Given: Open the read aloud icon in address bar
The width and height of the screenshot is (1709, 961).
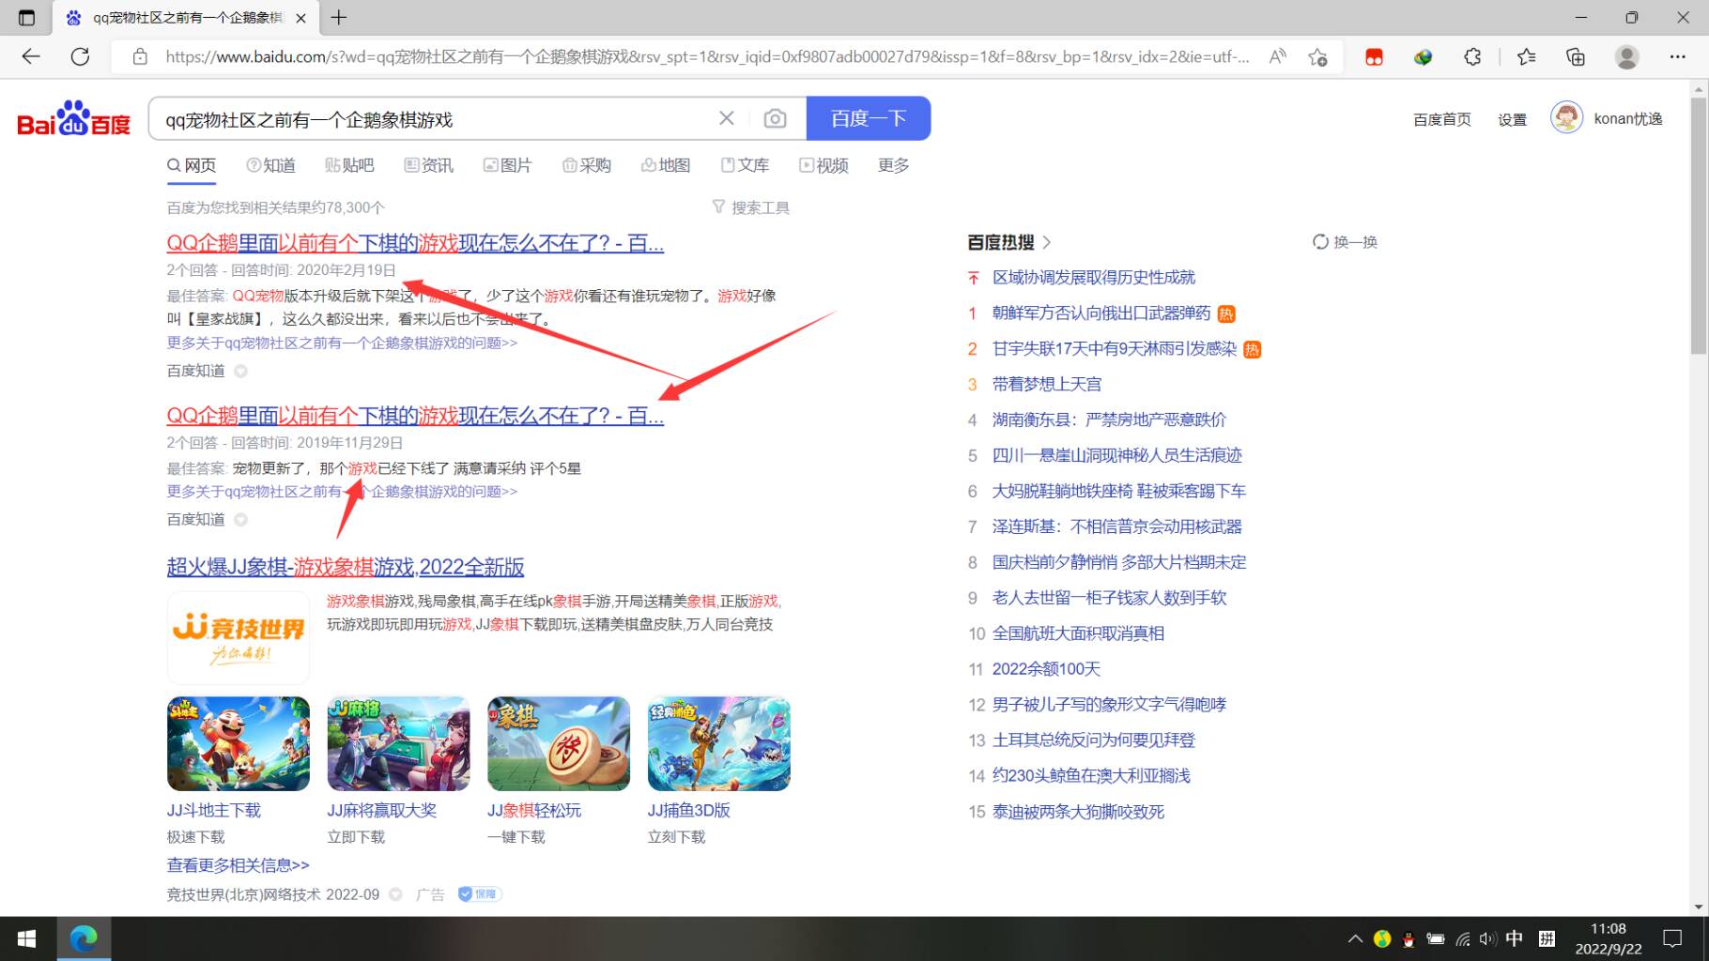Looking at the screenshot, I should pos(1277,56).
